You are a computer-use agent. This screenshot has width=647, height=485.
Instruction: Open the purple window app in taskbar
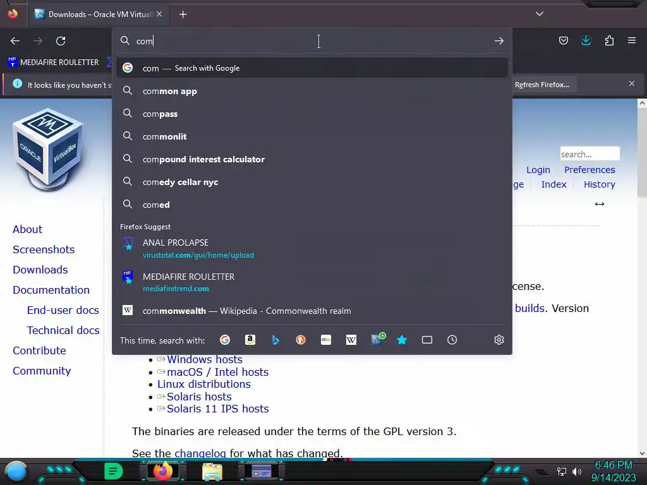(261, 471)
